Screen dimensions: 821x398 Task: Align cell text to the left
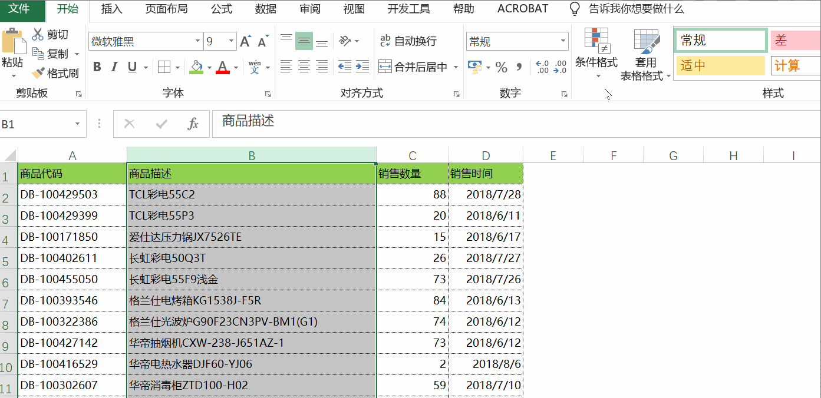coord(286,67)
